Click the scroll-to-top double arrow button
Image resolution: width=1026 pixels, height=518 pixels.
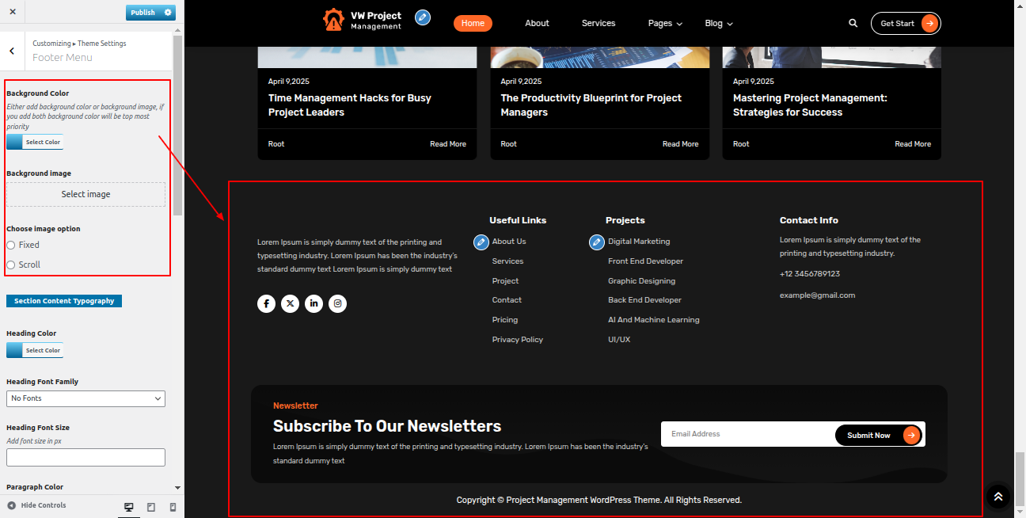tap(997, 497)
